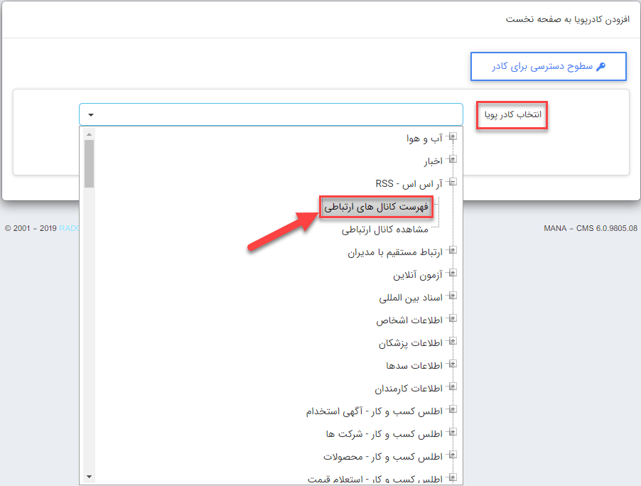Viewport: 641px width, 486px height.
Task: Expand the اخبار tree node
Action: click(x=453, y=161)
